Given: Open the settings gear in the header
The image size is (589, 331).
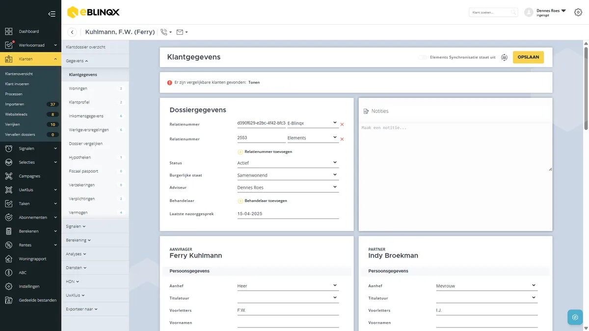Looking at the screenshot, I should 578,12.
